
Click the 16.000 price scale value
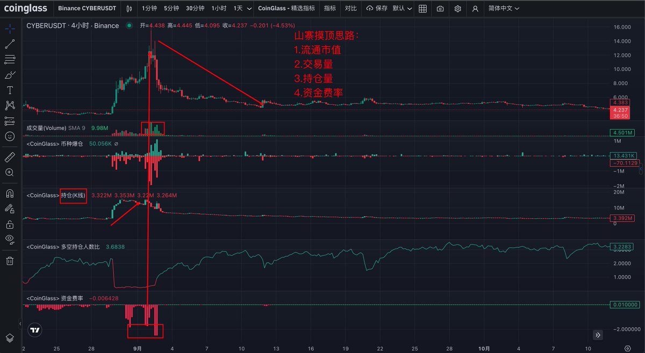coord(621,27)
